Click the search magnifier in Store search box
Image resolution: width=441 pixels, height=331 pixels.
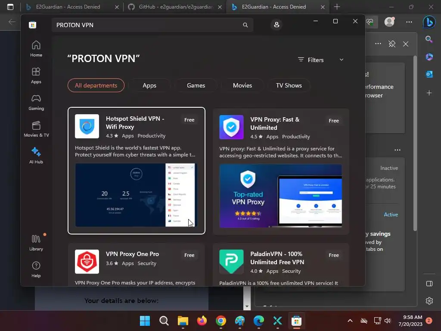[x=245, y=25]
